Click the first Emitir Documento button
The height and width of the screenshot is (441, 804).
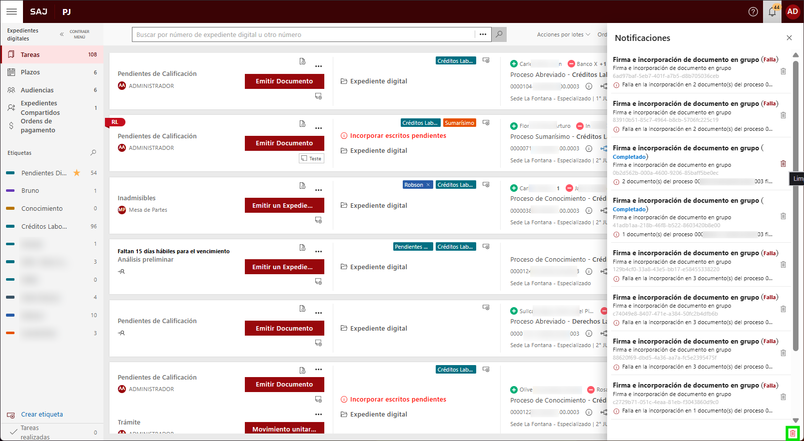pyautogui.click(x=284, y=81)
